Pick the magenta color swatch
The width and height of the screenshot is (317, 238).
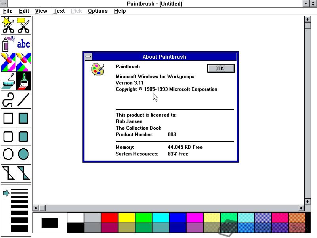[195, 218]
